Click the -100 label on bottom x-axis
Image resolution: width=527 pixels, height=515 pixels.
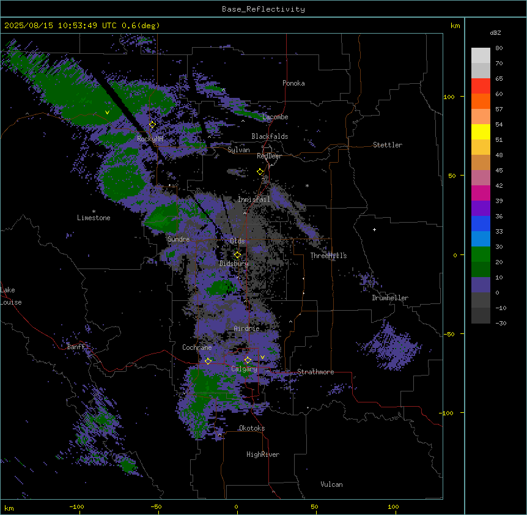point(77,506)
